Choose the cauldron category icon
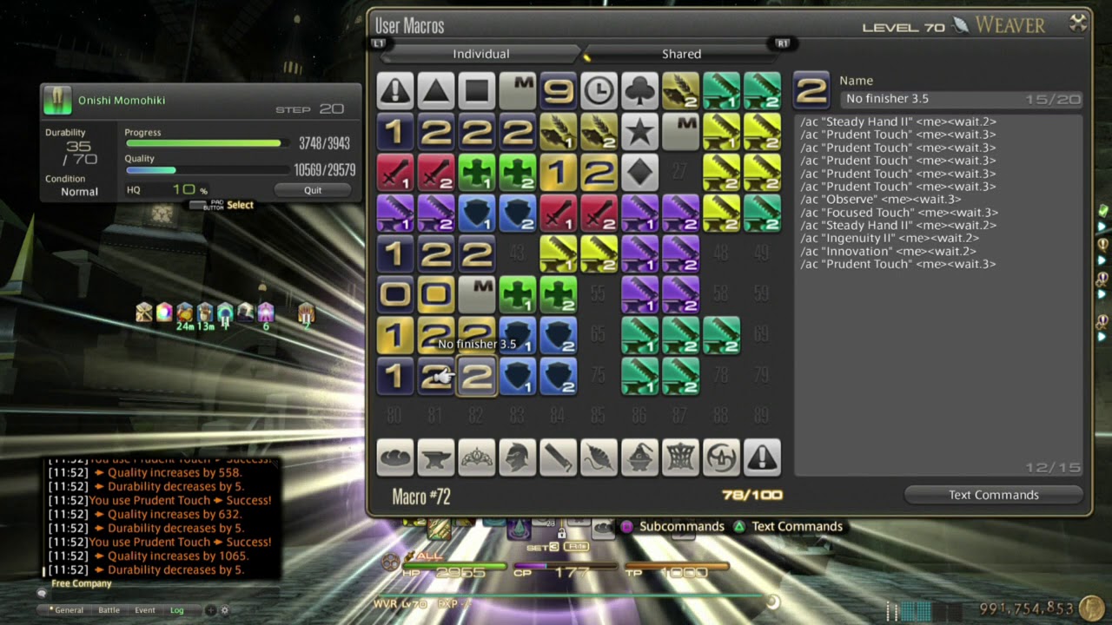This screenshot has width=1112, height=625. 640,457
